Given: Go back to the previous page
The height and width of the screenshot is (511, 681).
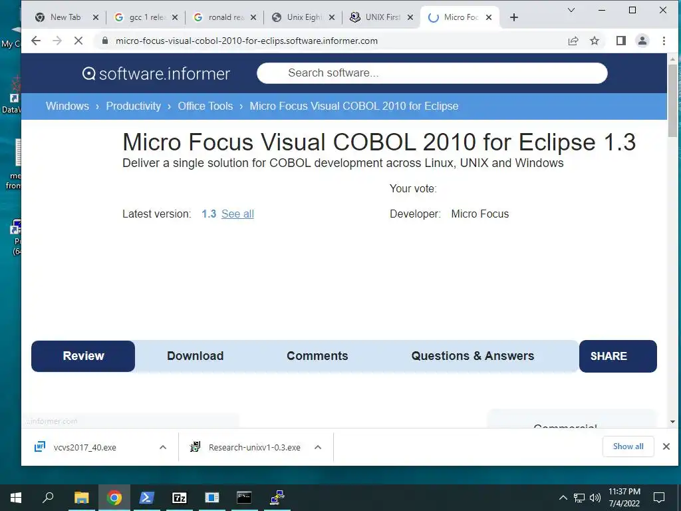Looking at the screenshot, I should pyautogui.click(x=36, y=41).
